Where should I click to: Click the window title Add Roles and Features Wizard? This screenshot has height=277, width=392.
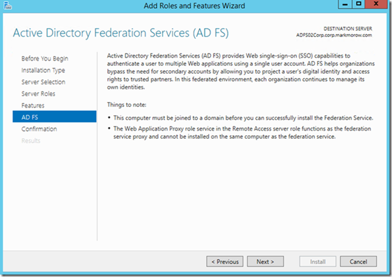[194, 5]
